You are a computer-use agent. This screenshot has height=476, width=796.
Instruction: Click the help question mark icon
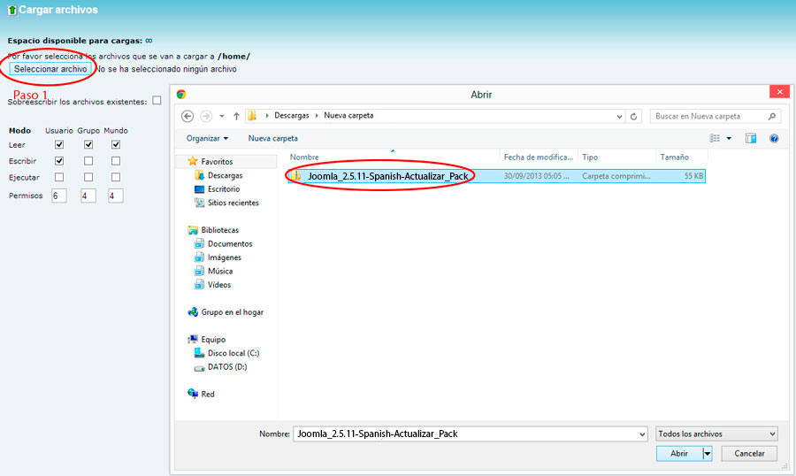click(x=774, y=139)
